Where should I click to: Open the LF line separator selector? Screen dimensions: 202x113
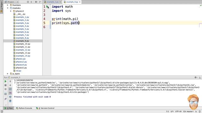pyautogui.click(x=172, y=111)
